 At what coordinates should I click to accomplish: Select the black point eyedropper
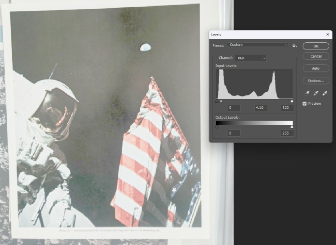(307, 93)
